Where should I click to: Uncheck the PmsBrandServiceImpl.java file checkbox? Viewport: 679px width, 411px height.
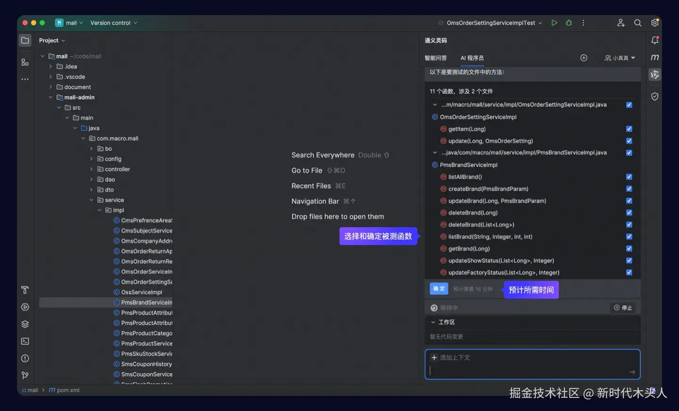tap(629, 153)
